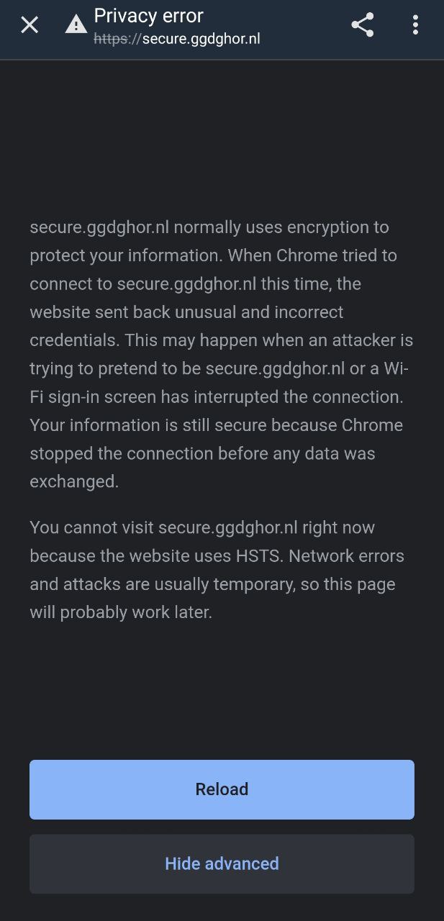Tap the "Privacy error" page title
This screenshot has height=921, width=444.
148,16
